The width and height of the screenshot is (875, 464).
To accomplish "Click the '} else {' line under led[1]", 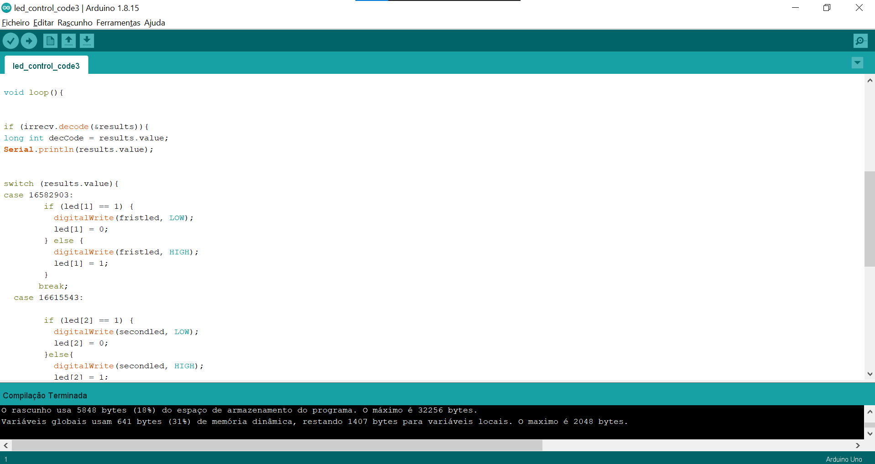I will coord(64,241).
